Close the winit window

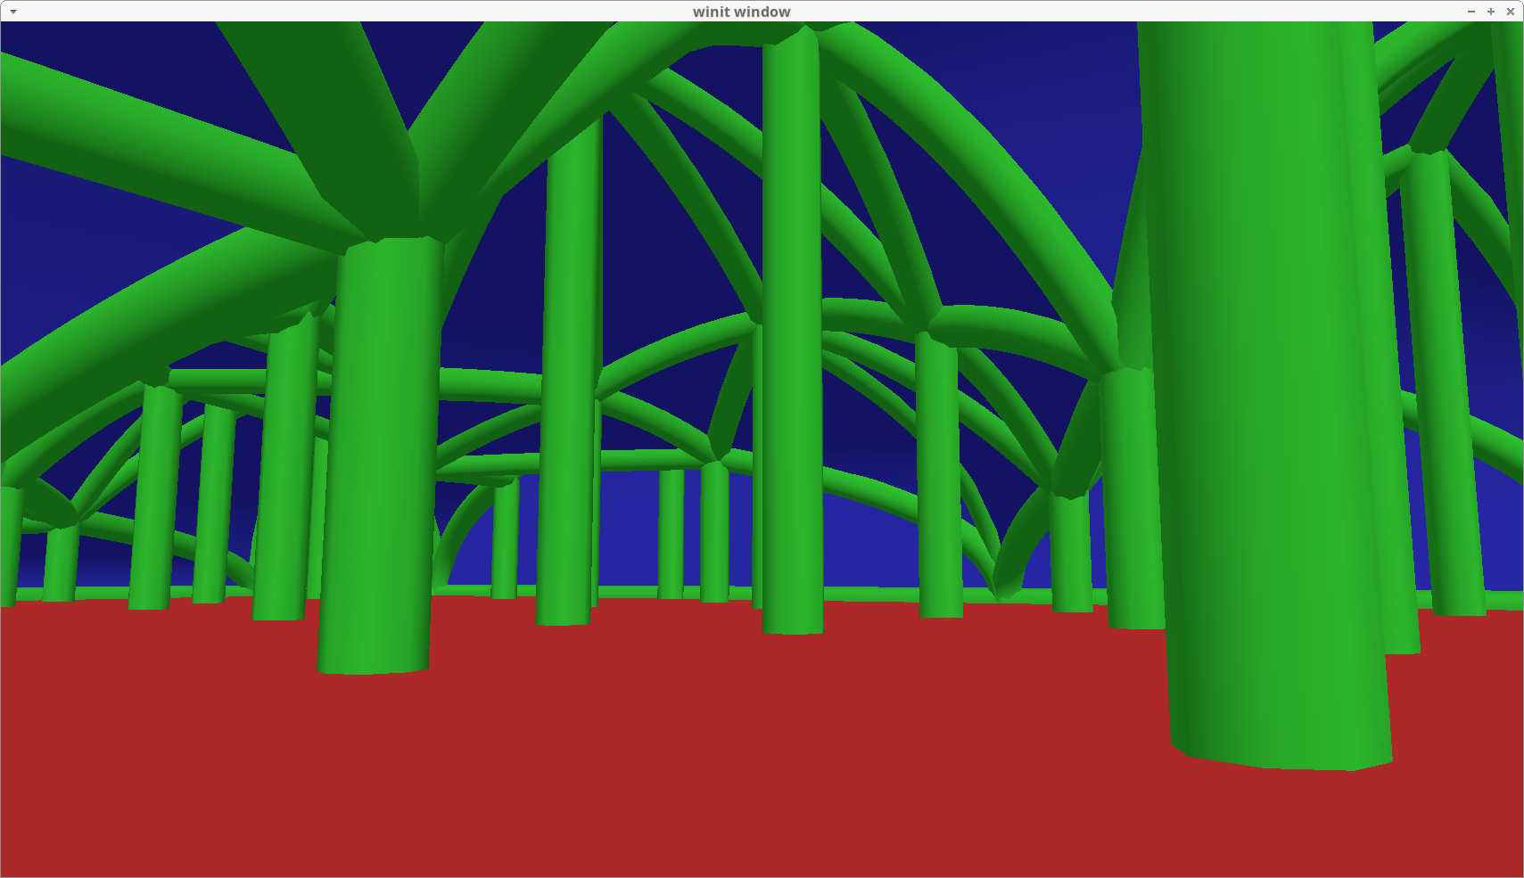(1511, 12)
